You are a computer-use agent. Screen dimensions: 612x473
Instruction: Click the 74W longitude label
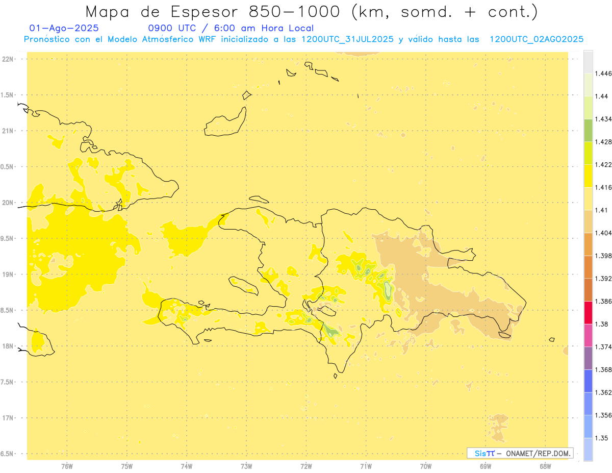[x=186, y=466]
